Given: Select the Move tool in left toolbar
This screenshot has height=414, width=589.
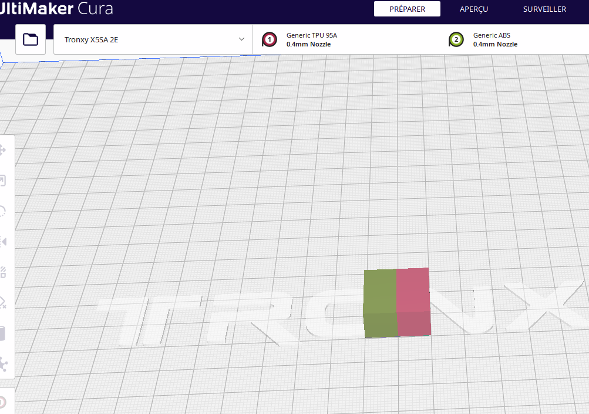Looking at the screenshot, I should tap(3, 150).
